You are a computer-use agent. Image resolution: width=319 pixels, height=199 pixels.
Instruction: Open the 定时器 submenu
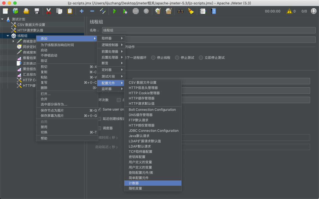pos(111,70)
